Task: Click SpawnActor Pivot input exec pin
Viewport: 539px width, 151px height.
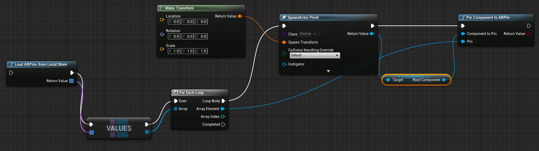Action: click(284, 26)
